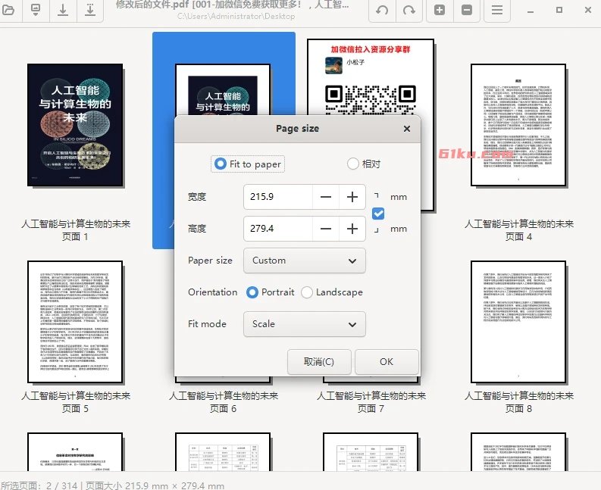Screen dimensions: 601x490
Task: Toggle the aspect ratio lock checkbox
Action: pos(378,214)
